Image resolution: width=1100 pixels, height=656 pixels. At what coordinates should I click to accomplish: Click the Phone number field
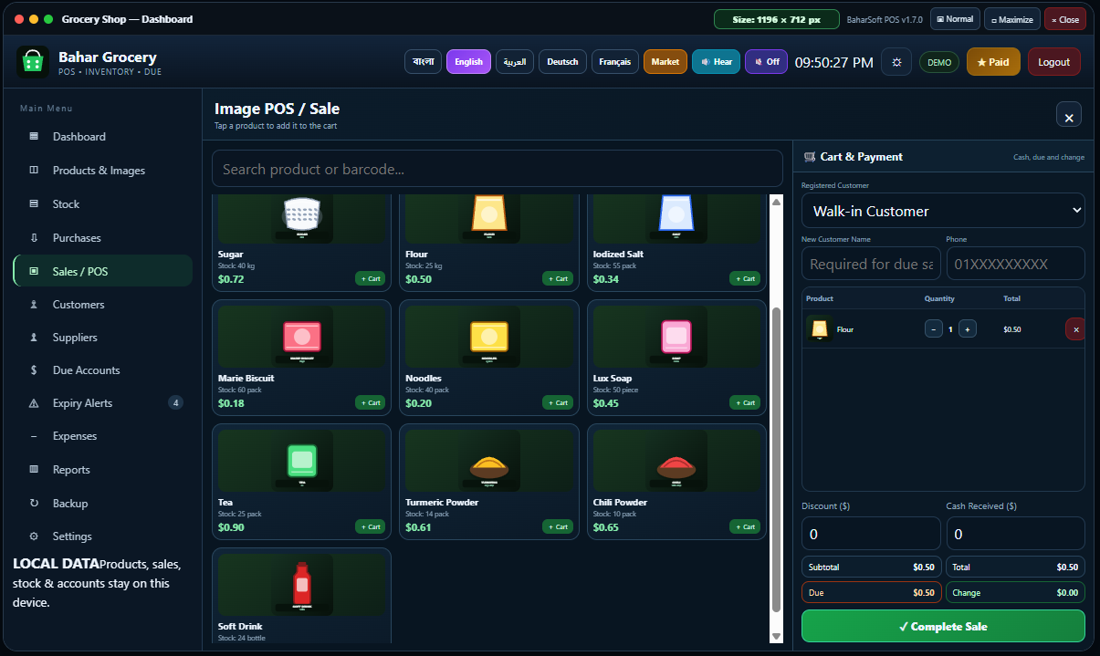[1015, 264]
